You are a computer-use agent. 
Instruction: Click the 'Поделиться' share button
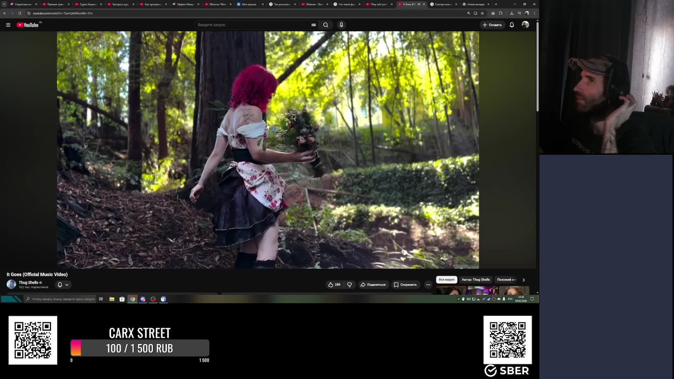click(373, 285)
